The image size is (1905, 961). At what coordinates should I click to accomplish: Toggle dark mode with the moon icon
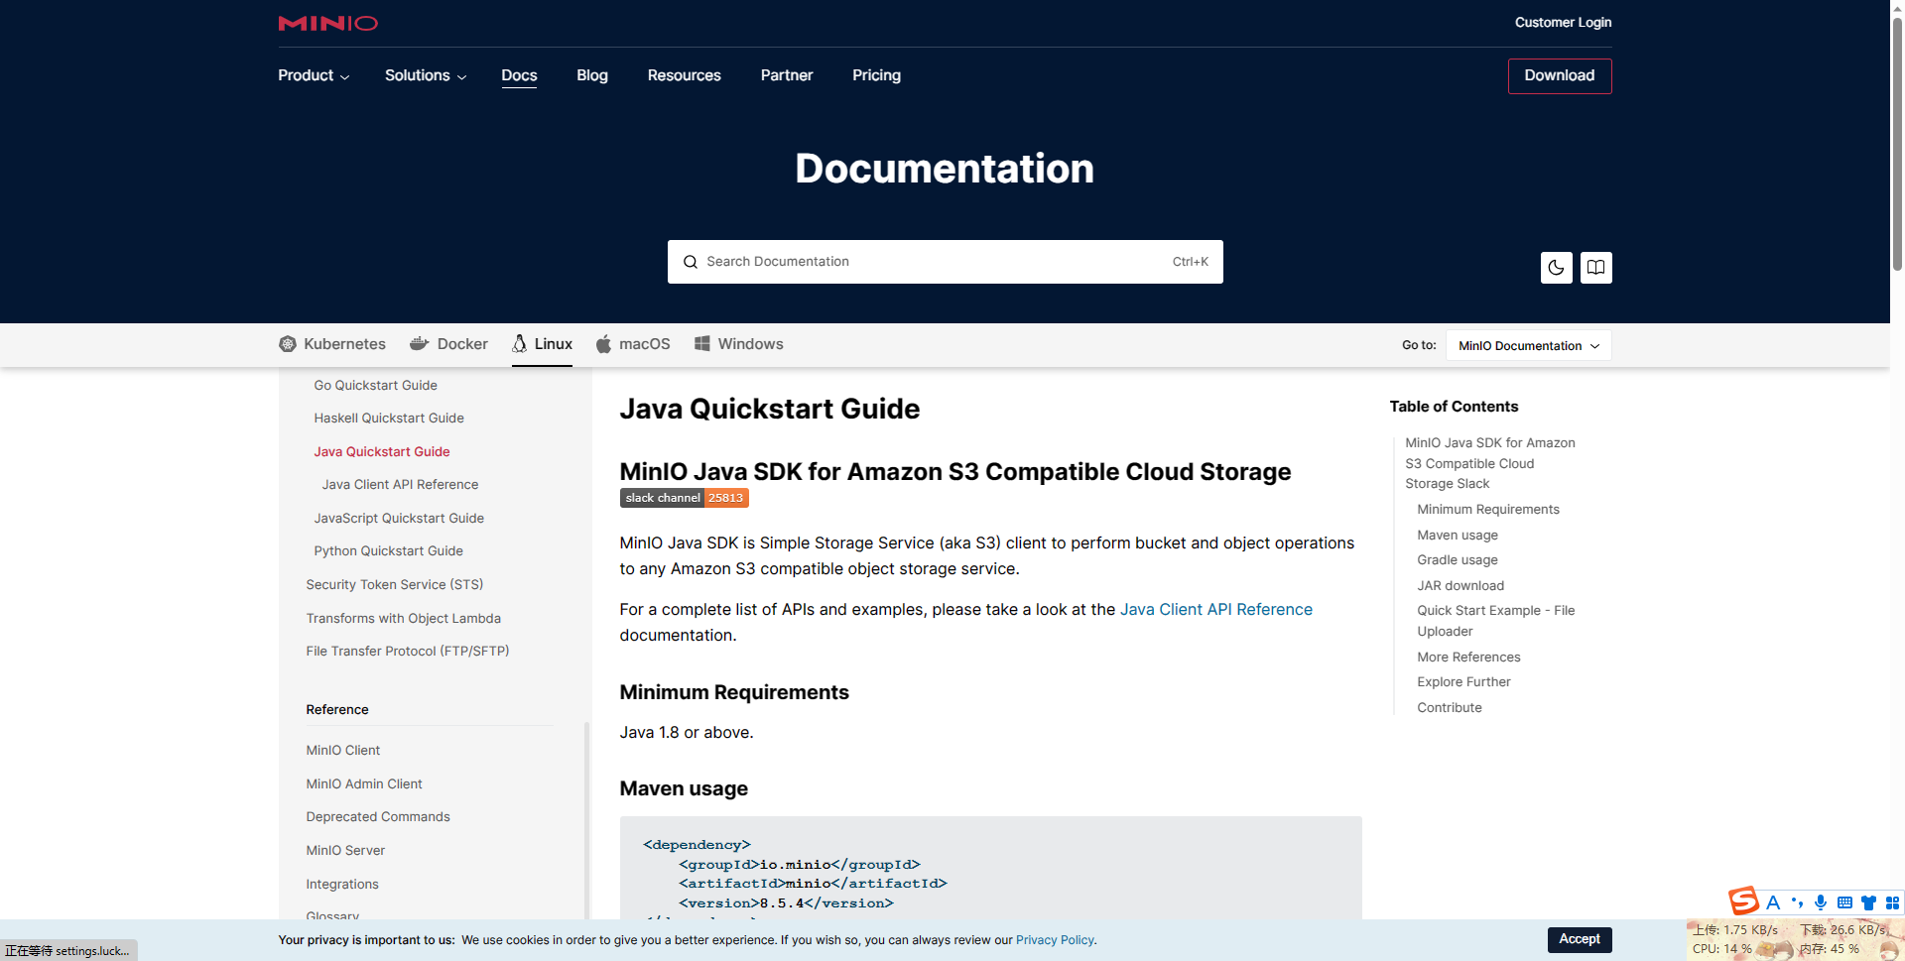tap(1556, 267)
